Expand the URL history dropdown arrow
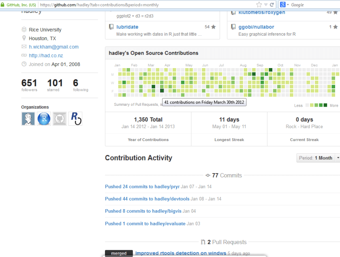This screenshot has height=257, width=340. coord(266,5)
